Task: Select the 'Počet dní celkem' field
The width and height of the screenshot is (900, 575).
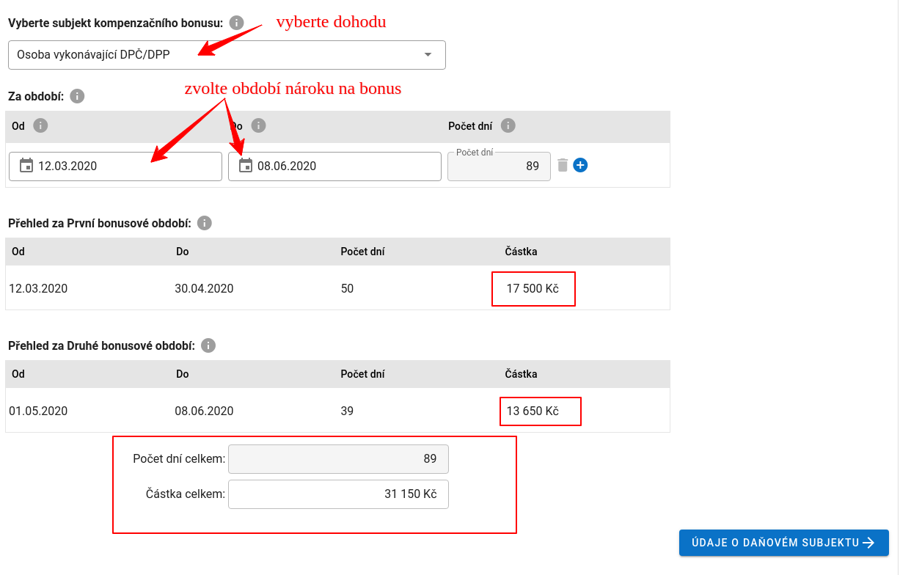Action: click(338, 459)
